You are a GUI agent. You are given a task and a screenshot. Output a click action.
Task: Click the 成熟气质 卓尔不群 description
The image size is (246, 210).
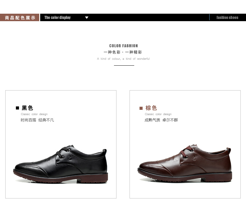[161, 120]
